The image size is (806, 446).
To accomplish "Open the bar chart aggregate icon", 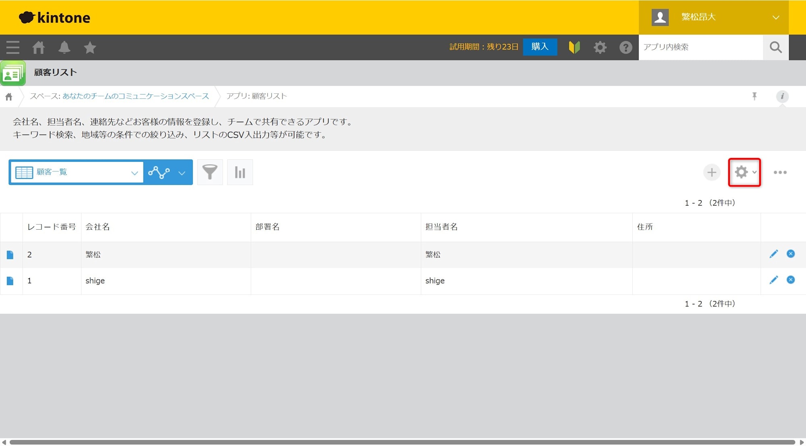I will tap(240, 172).
